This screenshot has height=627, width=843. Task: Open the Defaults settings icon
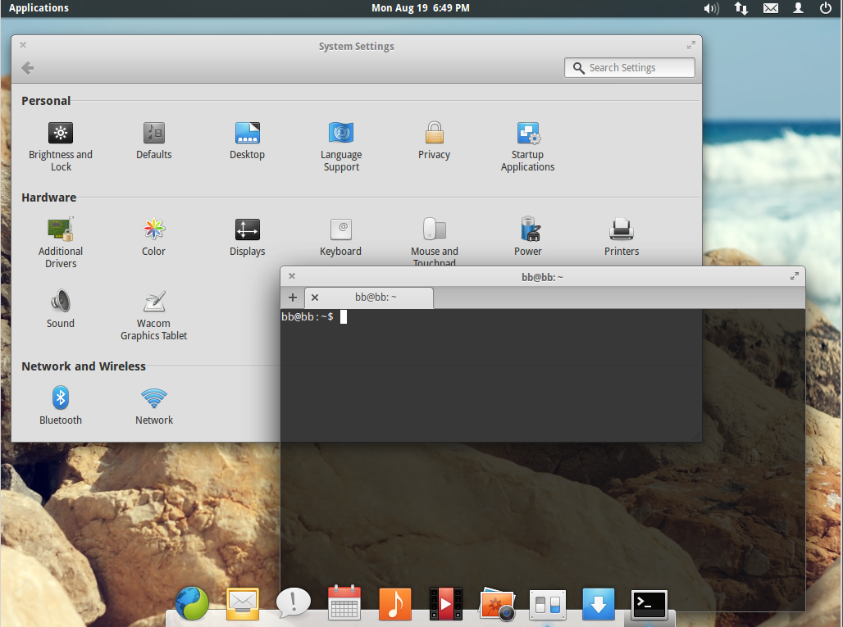[x=153, y=133]
